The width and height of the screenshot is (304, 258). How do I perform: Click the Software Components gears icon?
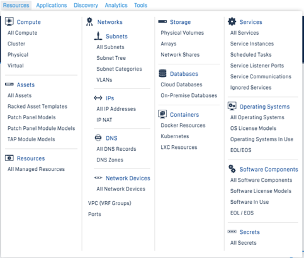pyautogui.click(x=232, y=169)
